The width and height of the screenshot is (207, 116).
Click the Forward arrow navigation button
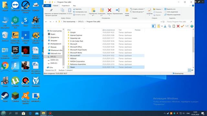pos(50,22)
